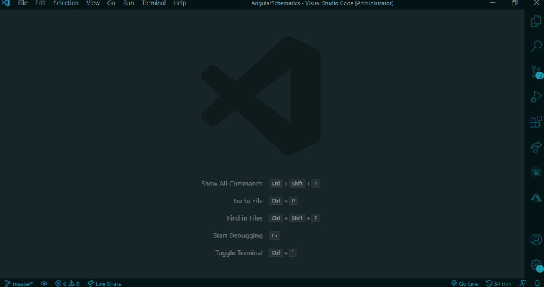Click Go Live in status bar
544x287 pixels.
point(464,283)
